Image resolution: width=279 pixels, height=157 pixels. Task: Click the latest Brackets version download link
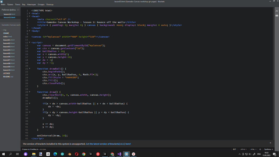click(108, 144)
